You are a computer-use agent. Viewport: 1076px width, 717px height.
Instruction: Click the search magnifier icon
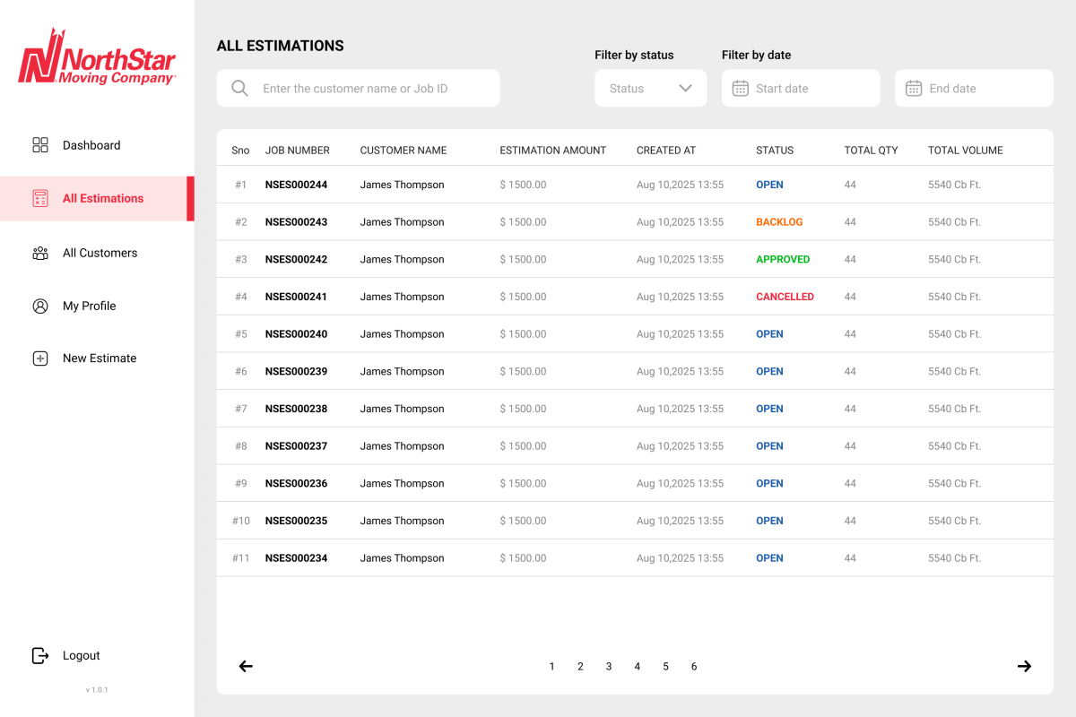[x=239, y=89]
